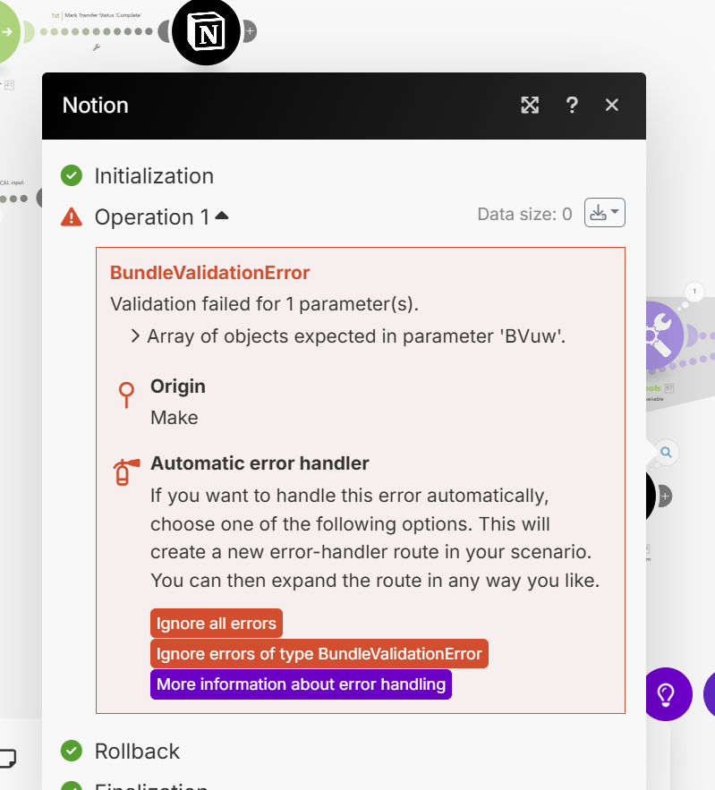This screenshot has height=790, width=715.
Task: Click the green checkmark beside Initialization
Action: [72, 175]
